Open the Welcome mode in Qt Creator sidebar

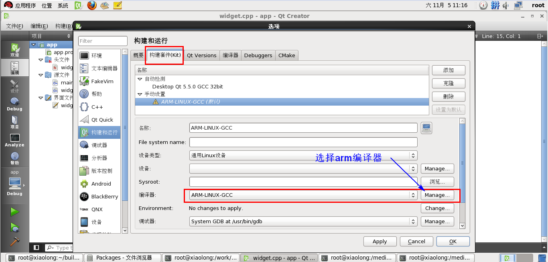pos(14,50)
